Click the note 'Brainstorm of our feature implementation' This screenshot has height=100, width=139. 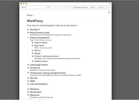pyautogui.click(x=57, y=58)
